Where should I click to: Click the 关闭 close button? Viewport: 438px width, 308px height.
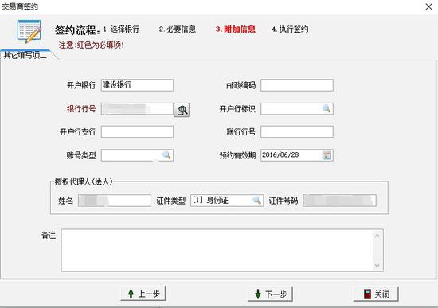376,294
